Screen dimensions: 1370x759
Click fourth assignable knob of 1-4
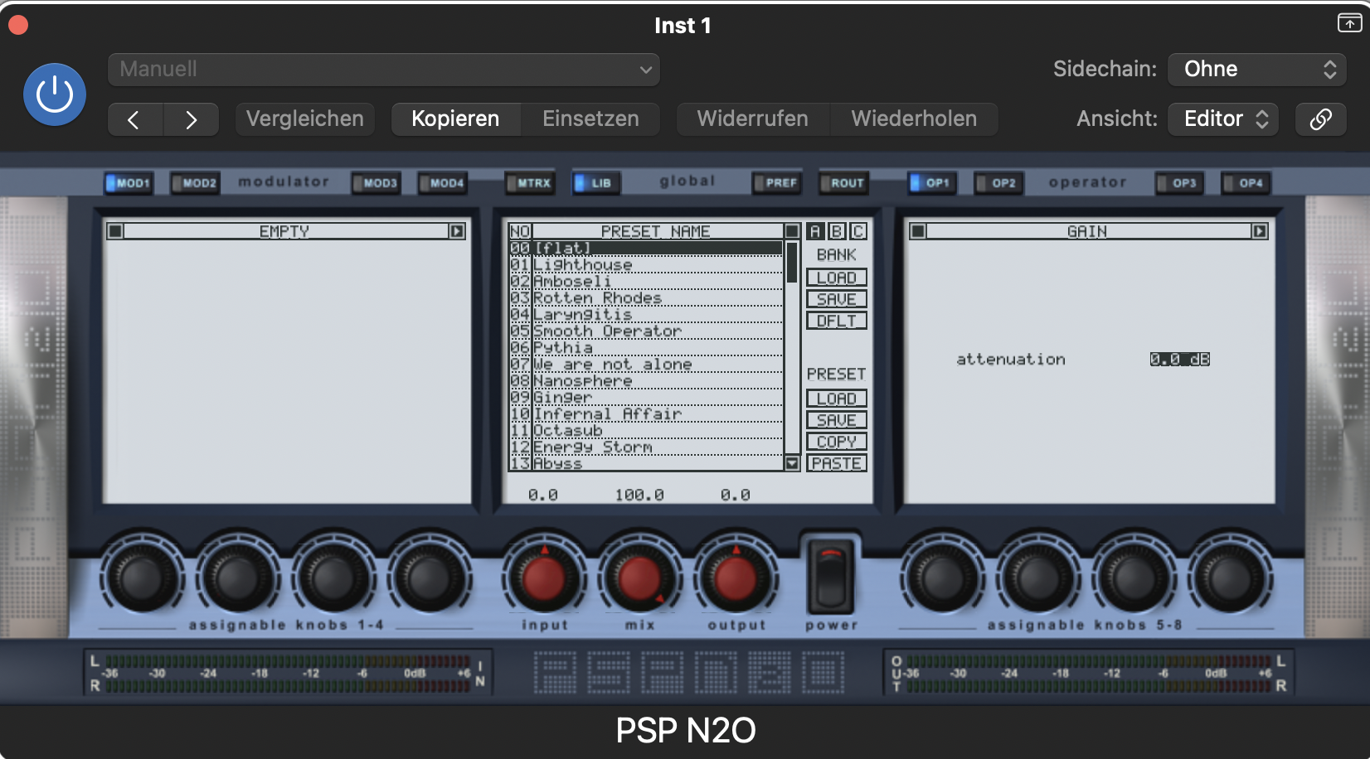429,578
